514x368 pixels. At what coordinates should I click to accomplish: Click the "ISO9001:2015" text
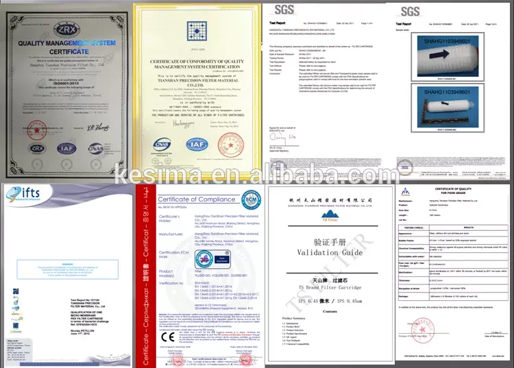[x=66, y=83]
